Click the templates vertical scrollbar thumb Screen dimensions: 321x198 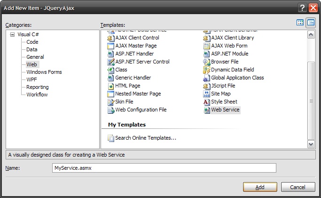(311, 101)
